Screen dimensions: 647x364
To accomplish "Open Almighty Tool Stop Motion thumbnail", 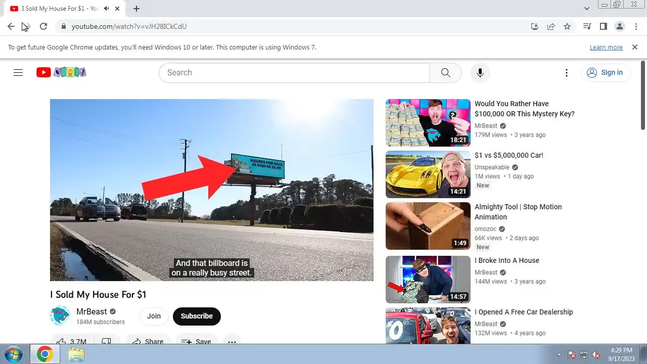I will [428, 226].
